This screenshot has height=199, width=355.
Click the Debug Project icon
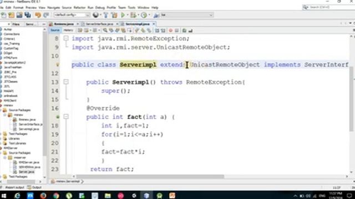click(133, 15)
